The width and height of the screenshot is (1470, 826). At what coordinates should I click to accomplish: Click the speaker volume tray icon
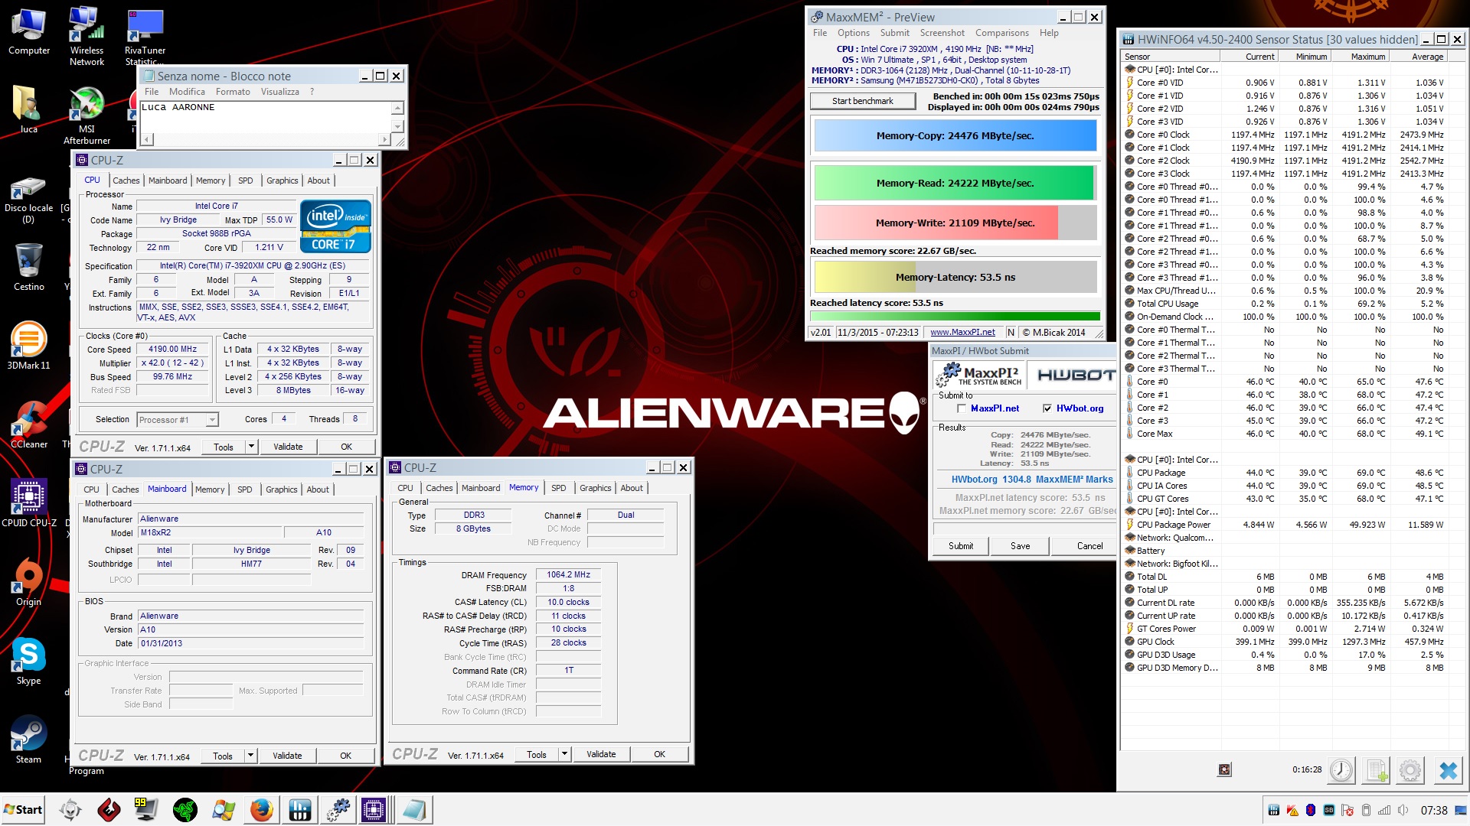click(1403, 810)
